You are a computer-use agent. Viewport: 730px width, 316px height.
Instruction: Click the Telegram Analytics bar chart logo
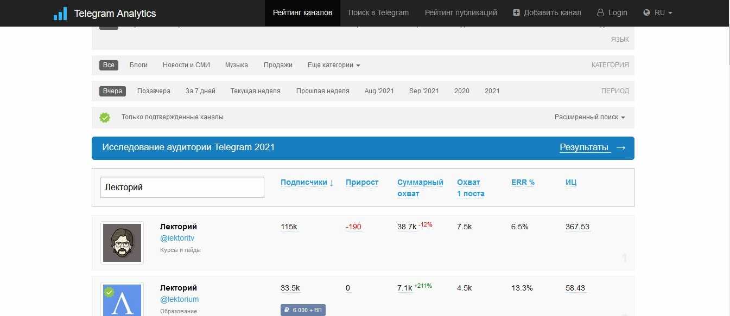coord(60,14)
